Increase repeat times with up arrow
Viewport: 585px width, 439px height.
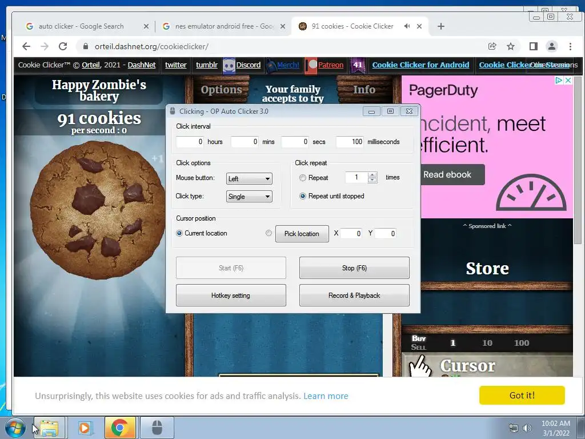pyautogui.click(x=372, y=175)
